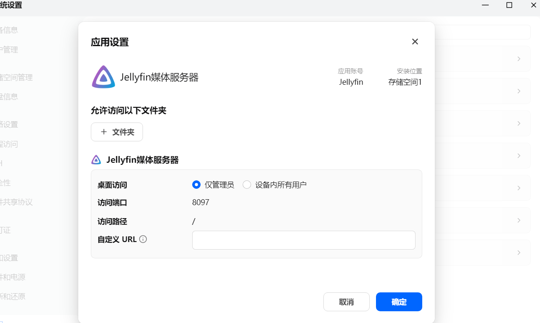
Task: Show the info tooltip icon beside 自定义 URL
Action: tap(143, 240)
